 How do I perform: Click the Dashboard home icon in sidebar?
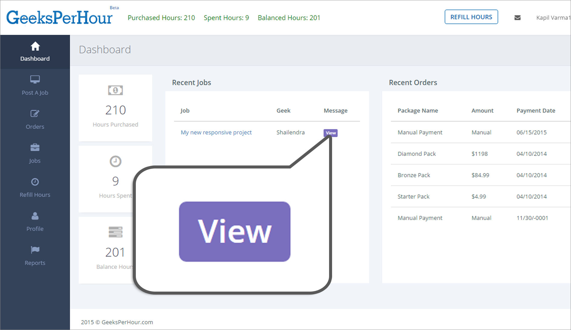coord(35,46)
